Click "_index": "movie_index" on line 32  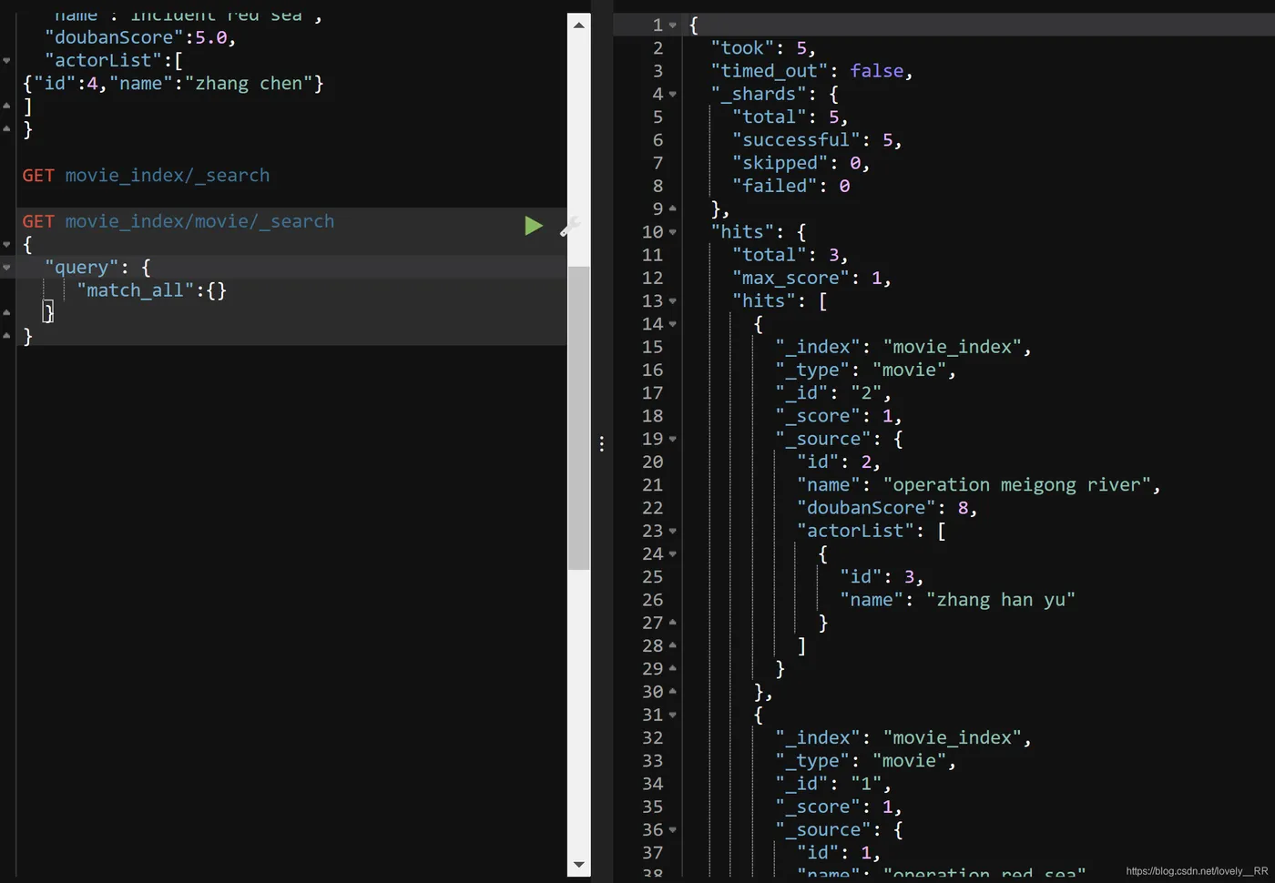pyautogui.click(x=903, y=738)
